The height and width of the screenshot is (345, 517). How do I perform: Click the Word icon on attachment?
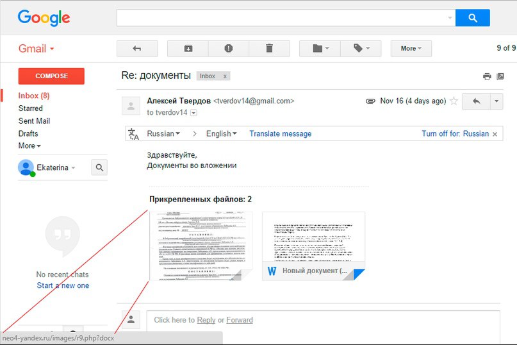272,271
